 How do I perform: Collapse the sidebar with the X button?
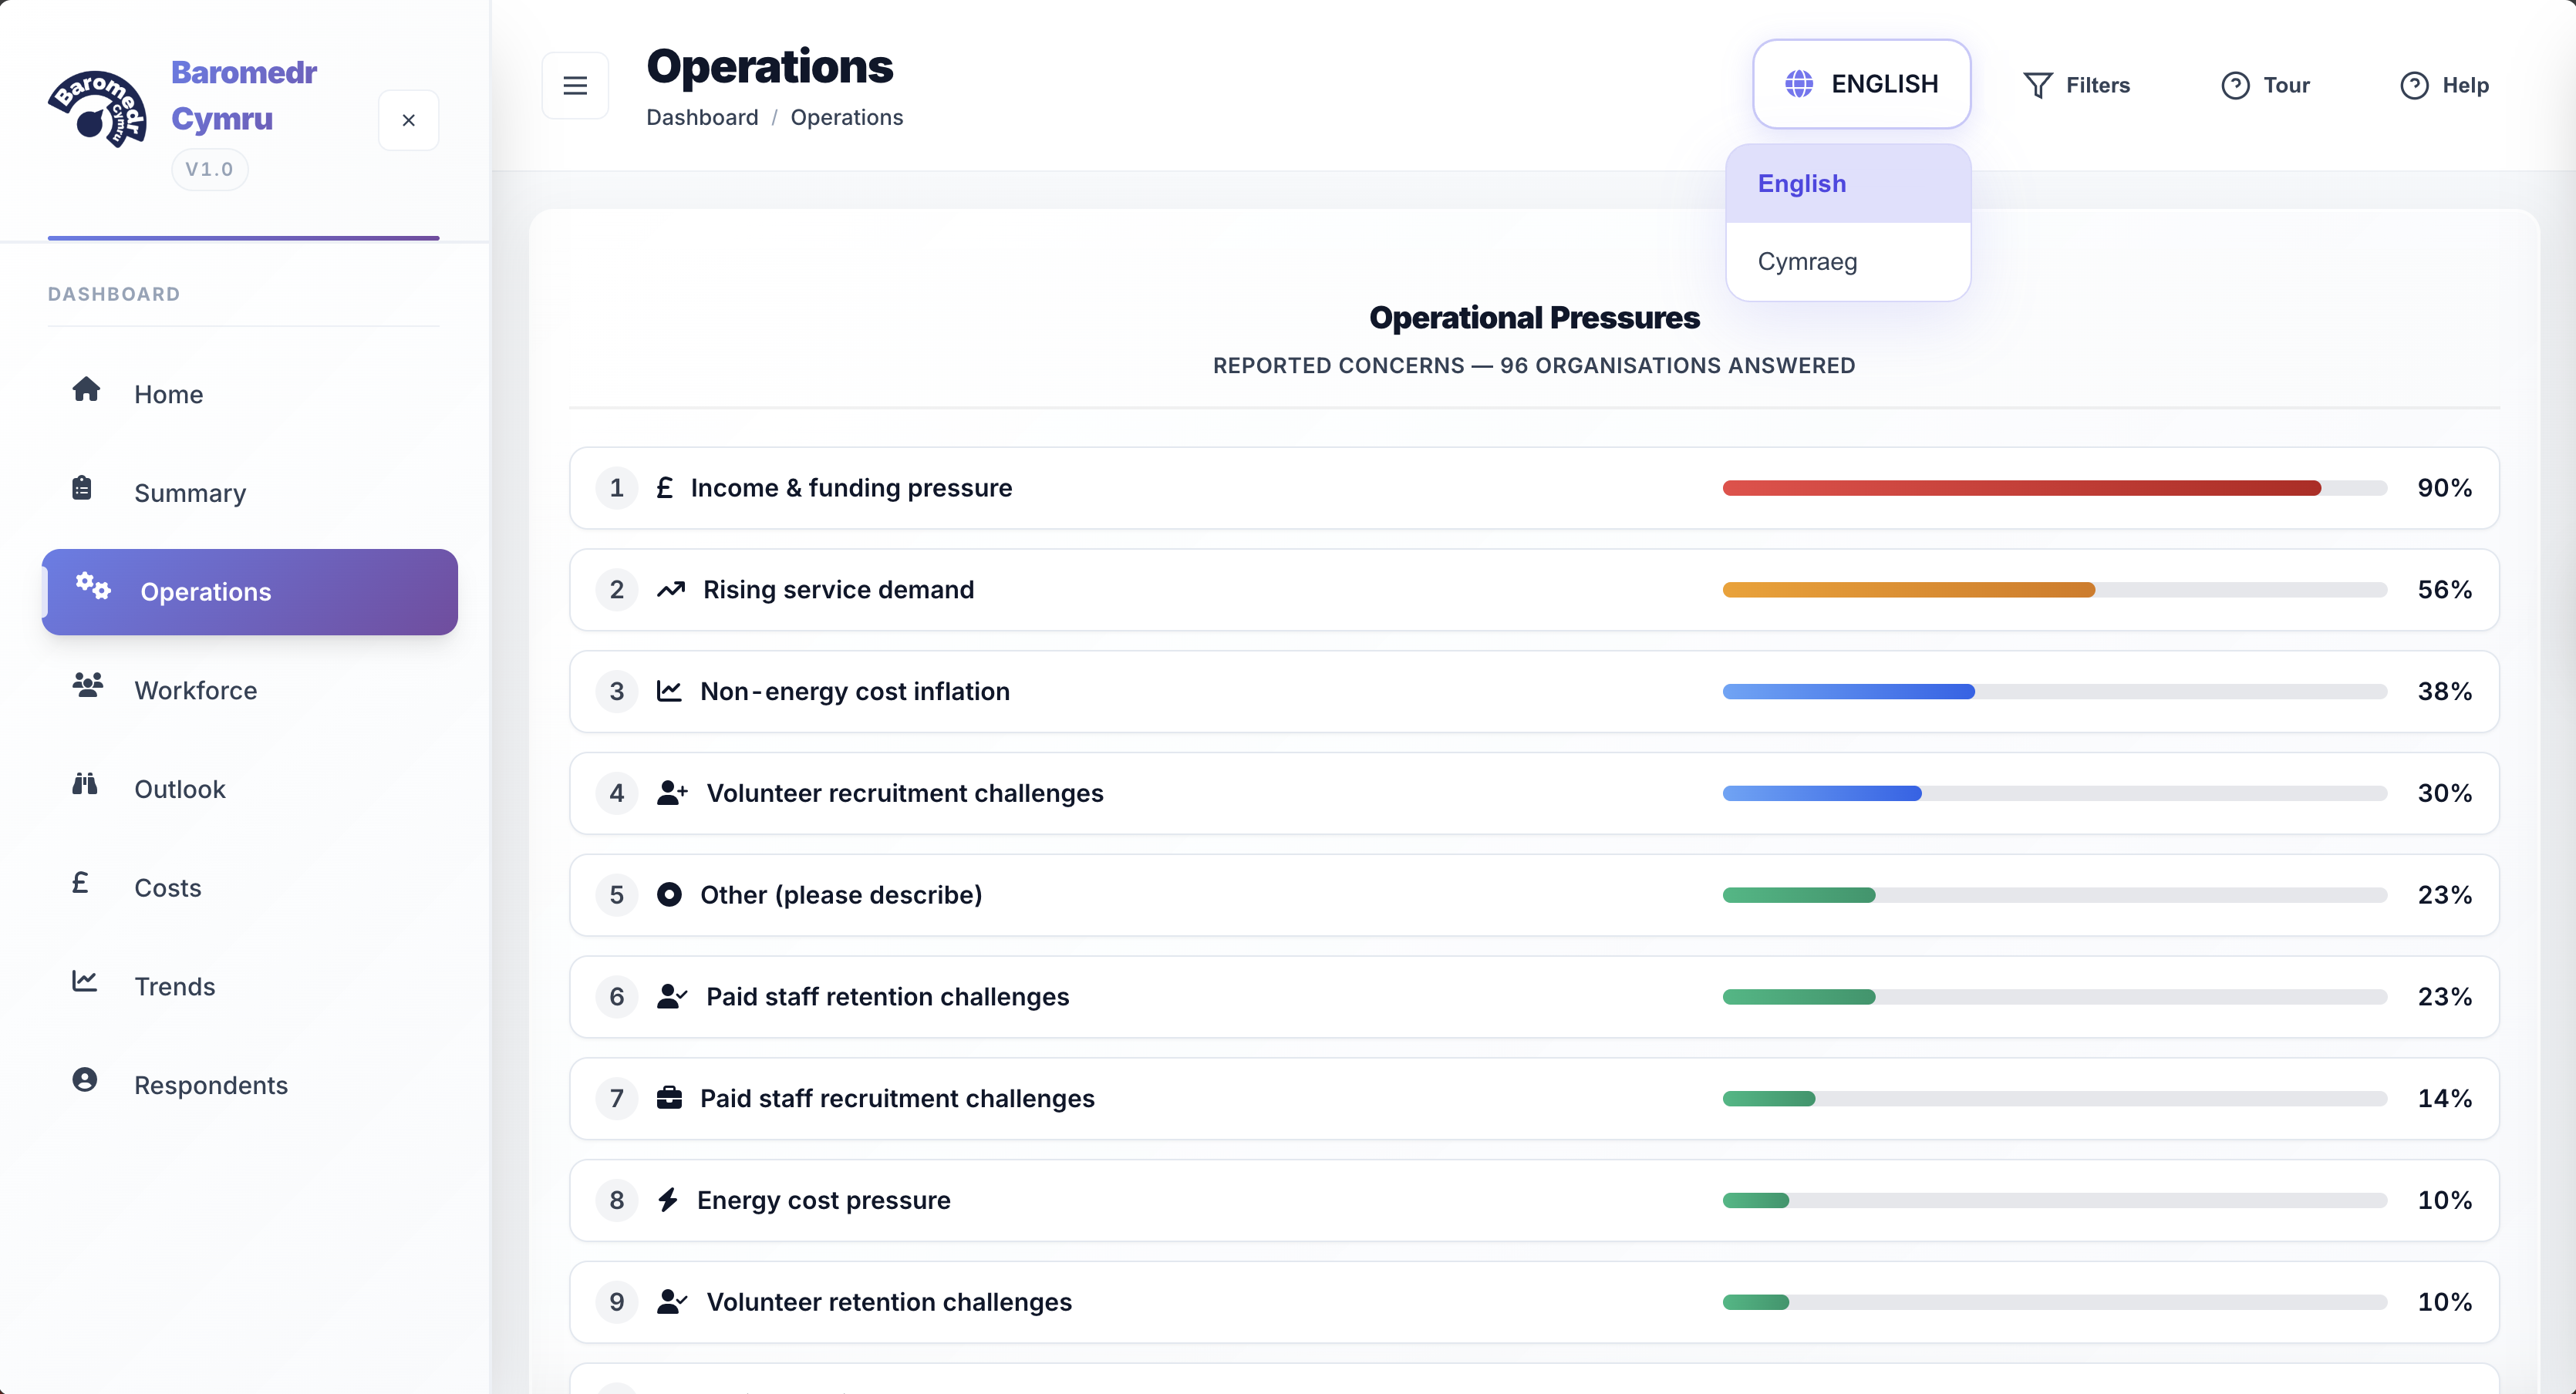[x=409, y=120]
